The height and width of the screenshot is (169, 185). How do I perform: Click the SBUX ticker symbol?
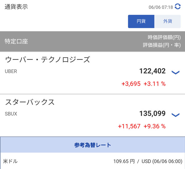pyautogui.click(x=11, y=114)
